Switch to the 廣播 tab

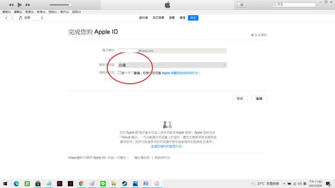pos(182,18)
